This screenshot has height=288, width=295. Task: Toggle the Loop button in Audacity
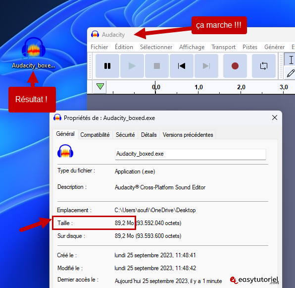(x=264, y=66)
